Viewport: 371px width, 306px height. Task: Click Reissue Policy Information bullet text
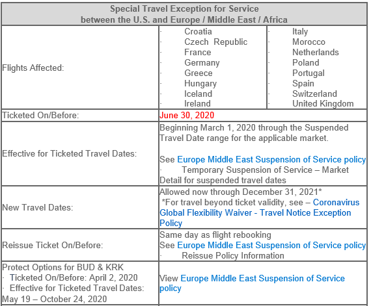233,256
